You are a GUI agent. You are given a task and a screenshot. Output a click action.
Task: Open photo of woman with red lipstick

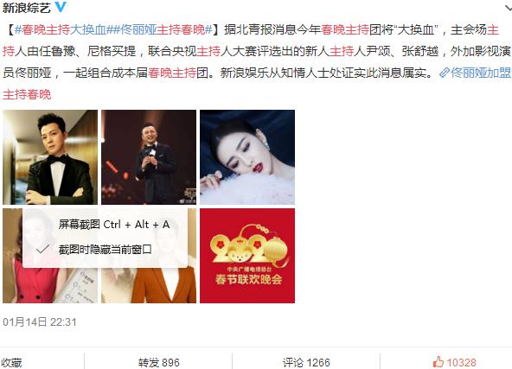tap(247, 157)
